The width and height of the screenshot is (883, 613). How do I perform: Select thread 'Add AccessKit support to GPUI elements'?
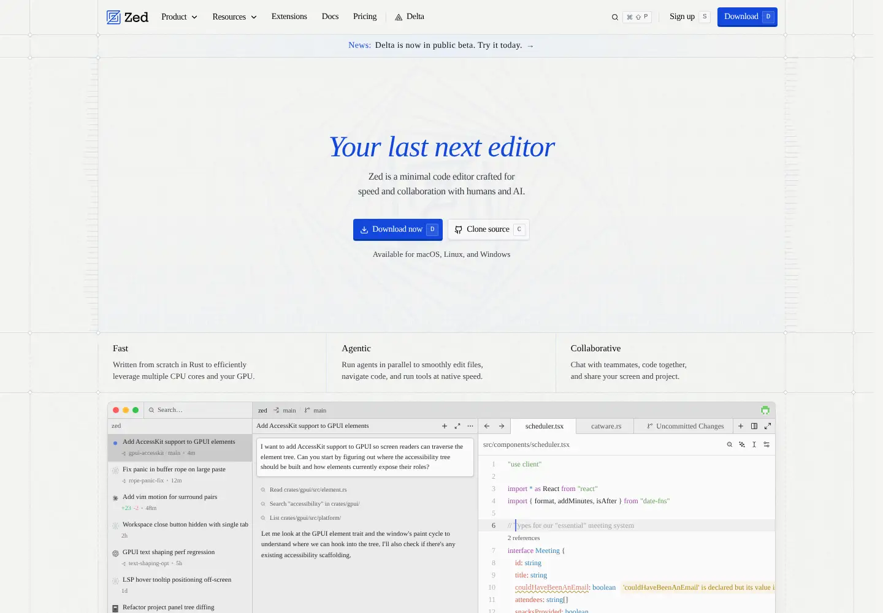point(180,447)
